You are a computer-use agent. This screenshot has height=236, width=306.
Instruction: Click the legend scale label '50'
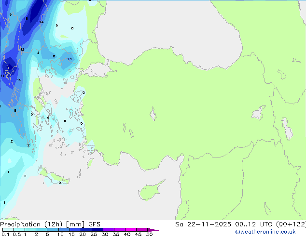pos(149,234)
